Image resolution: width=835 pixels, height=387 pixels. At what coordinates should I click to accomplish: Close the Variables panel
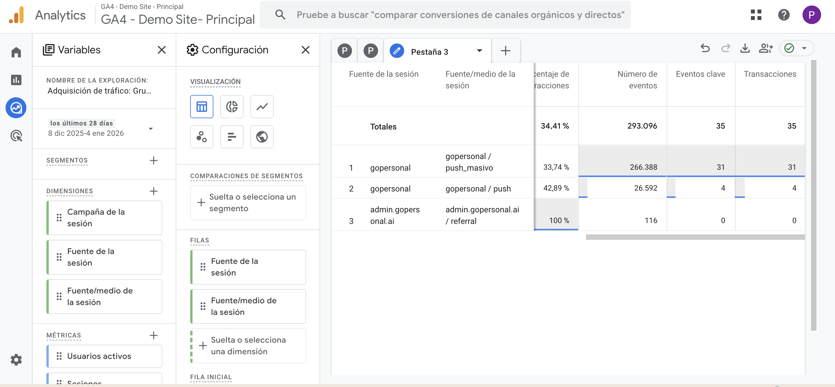click(162, 50)
